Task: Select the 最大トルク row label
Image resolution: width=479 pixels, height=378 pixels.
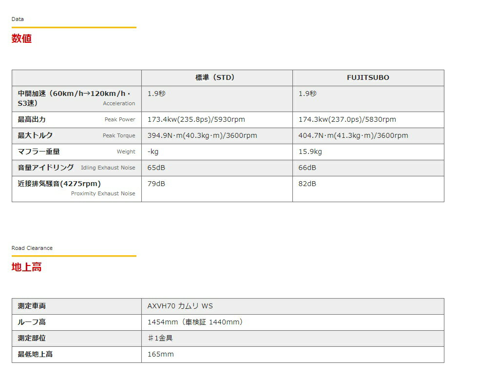Action: pos(35,135)
